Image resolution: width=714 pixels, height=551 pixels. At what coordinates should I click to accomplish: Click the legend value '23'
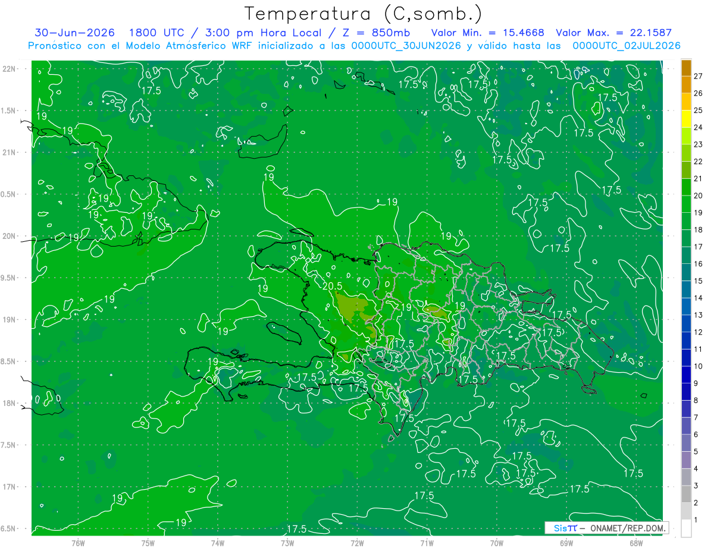(x=699, y=144)
